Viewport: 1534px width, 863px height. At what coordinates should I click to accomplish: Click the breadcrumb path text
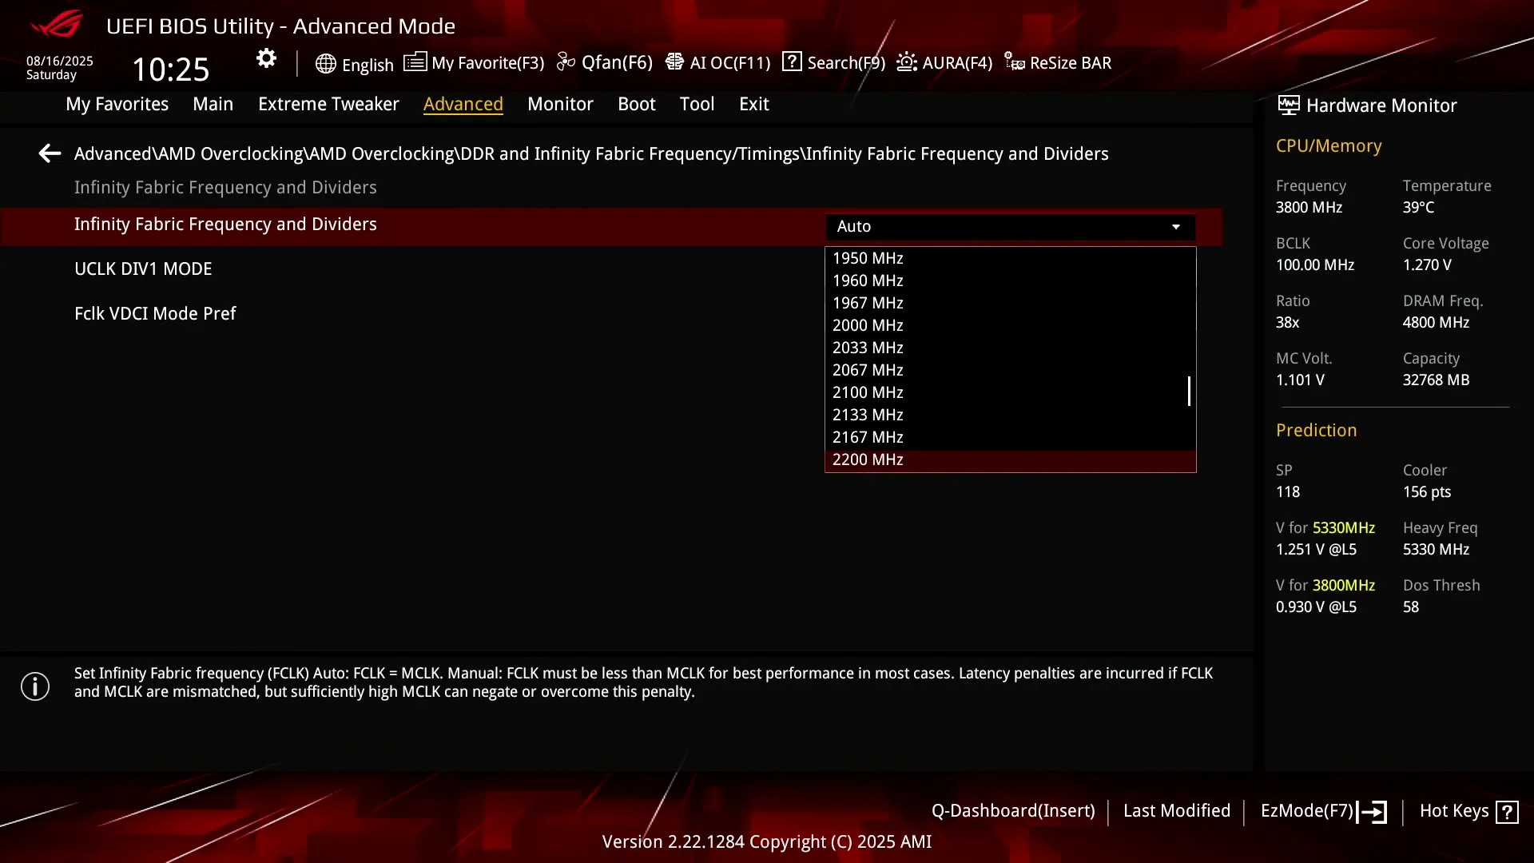[x=591, y=153]
